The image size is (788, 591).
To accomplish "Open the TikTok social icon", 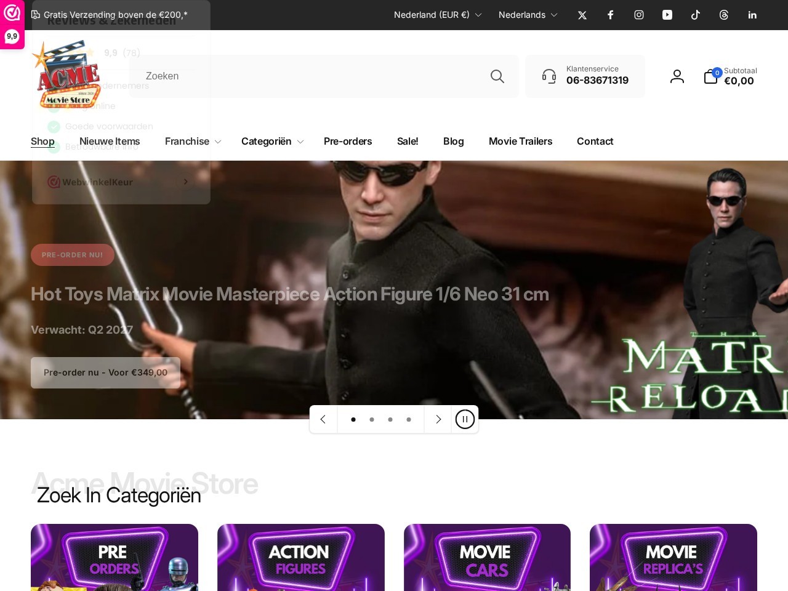I will click(x=696, y=15).
